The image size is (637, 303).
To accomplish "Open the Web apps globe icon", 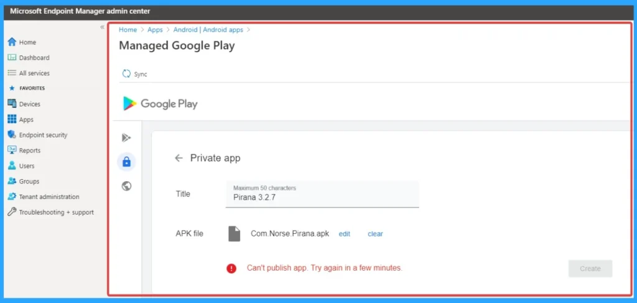I will (x=126, y=186).
